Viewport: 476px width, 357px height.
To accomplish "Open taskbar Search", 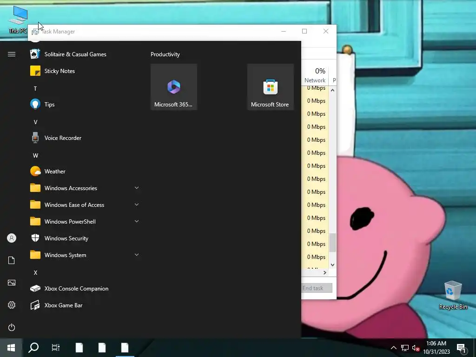I will tap(33, 348).
